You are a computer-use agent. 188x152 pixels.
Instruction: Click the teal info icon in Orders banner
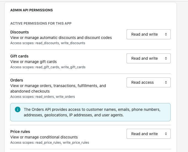[x=18, y=109]
